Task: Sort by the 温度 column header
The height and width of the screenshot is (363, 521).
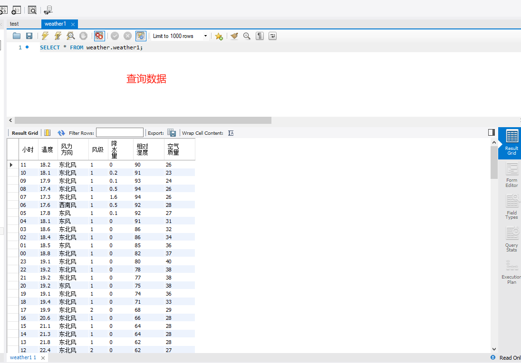Action: point(48,149)
